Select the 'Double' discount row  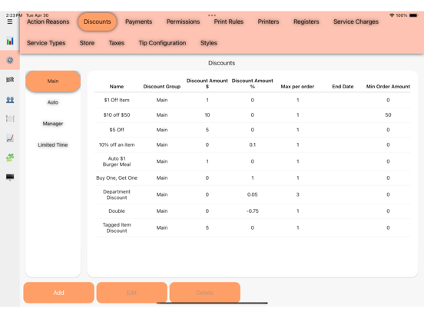tap(252, 211)
